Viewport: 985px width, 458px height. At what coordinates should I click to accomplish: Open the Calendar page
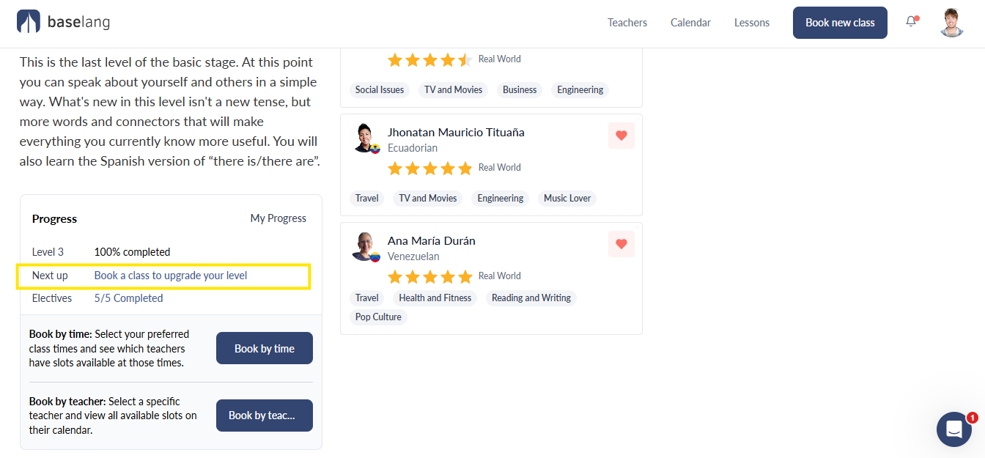coord(690,23)
